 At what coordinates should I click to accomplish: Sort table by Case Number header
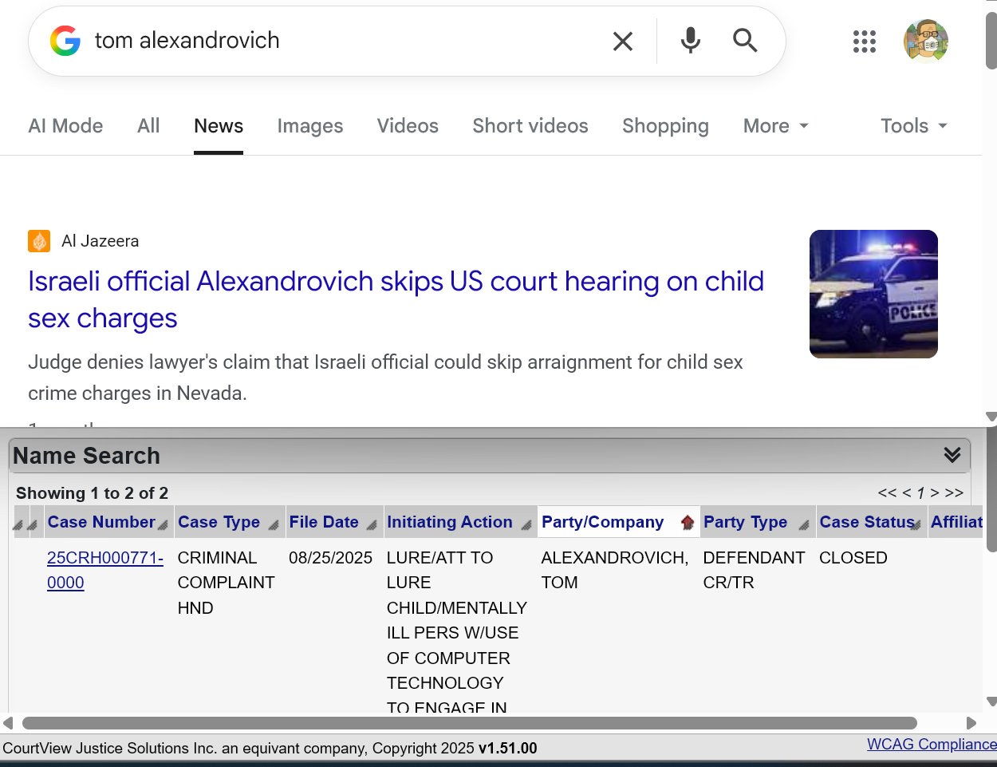[101, 522]
